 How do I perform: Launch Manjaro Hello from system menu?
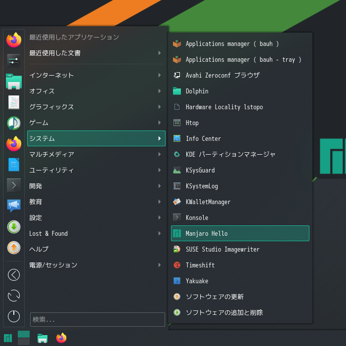tap(240, 233)
